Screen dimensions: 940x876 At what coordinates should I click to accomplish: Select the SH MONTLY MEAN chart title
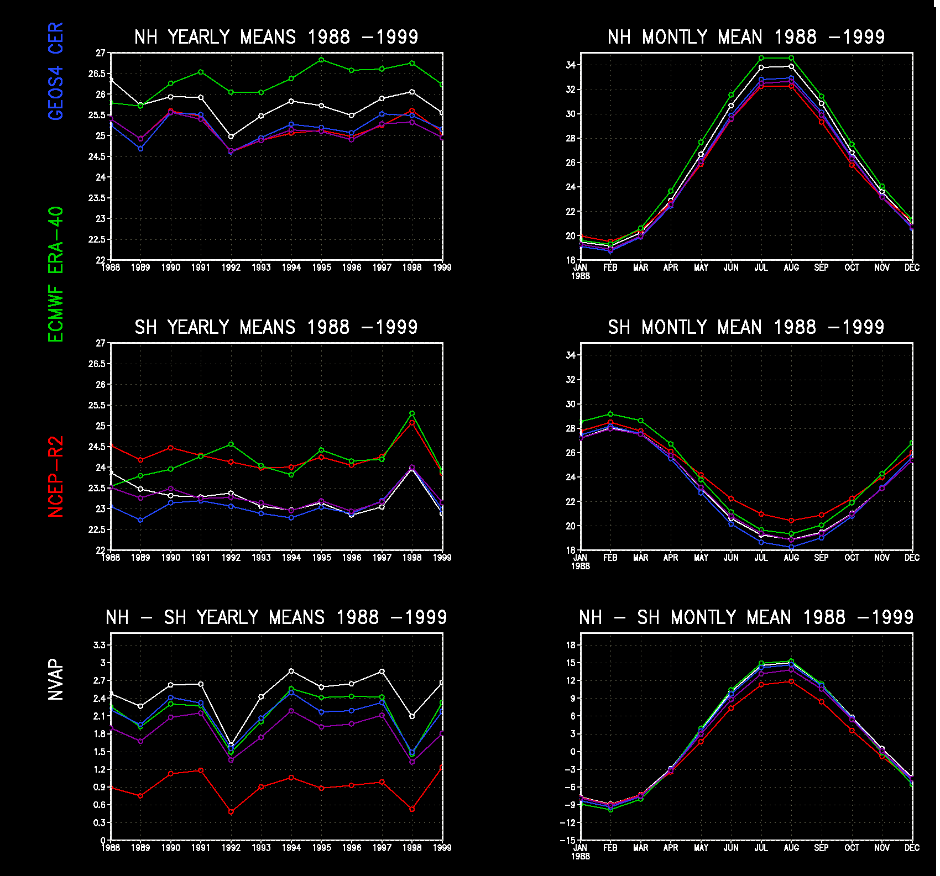746,327
